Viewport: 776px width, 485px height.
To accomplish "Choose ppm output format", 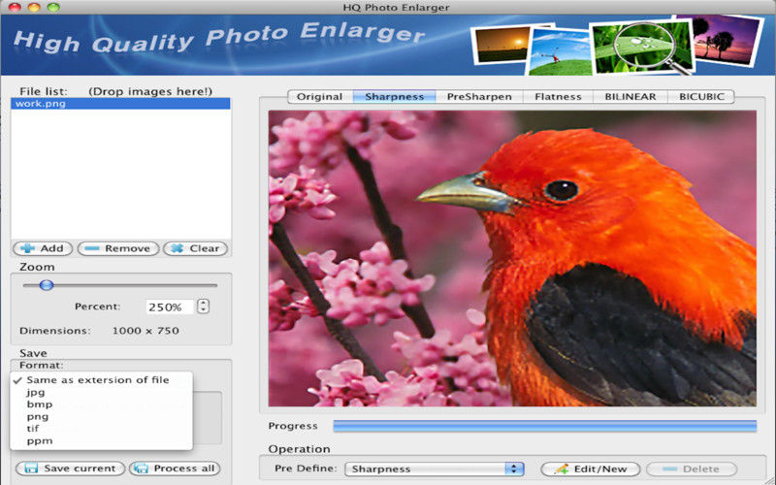I will 101,441.
